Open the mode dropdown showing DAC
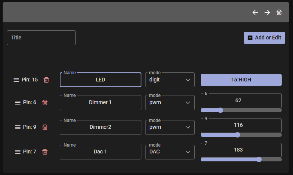 point(170,152)
